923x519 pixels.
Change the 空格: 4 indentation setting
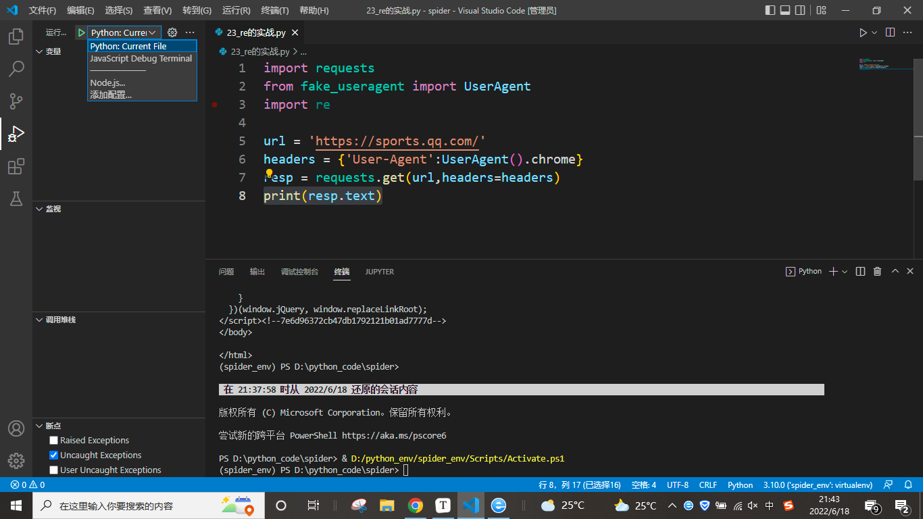coord(644,485)
